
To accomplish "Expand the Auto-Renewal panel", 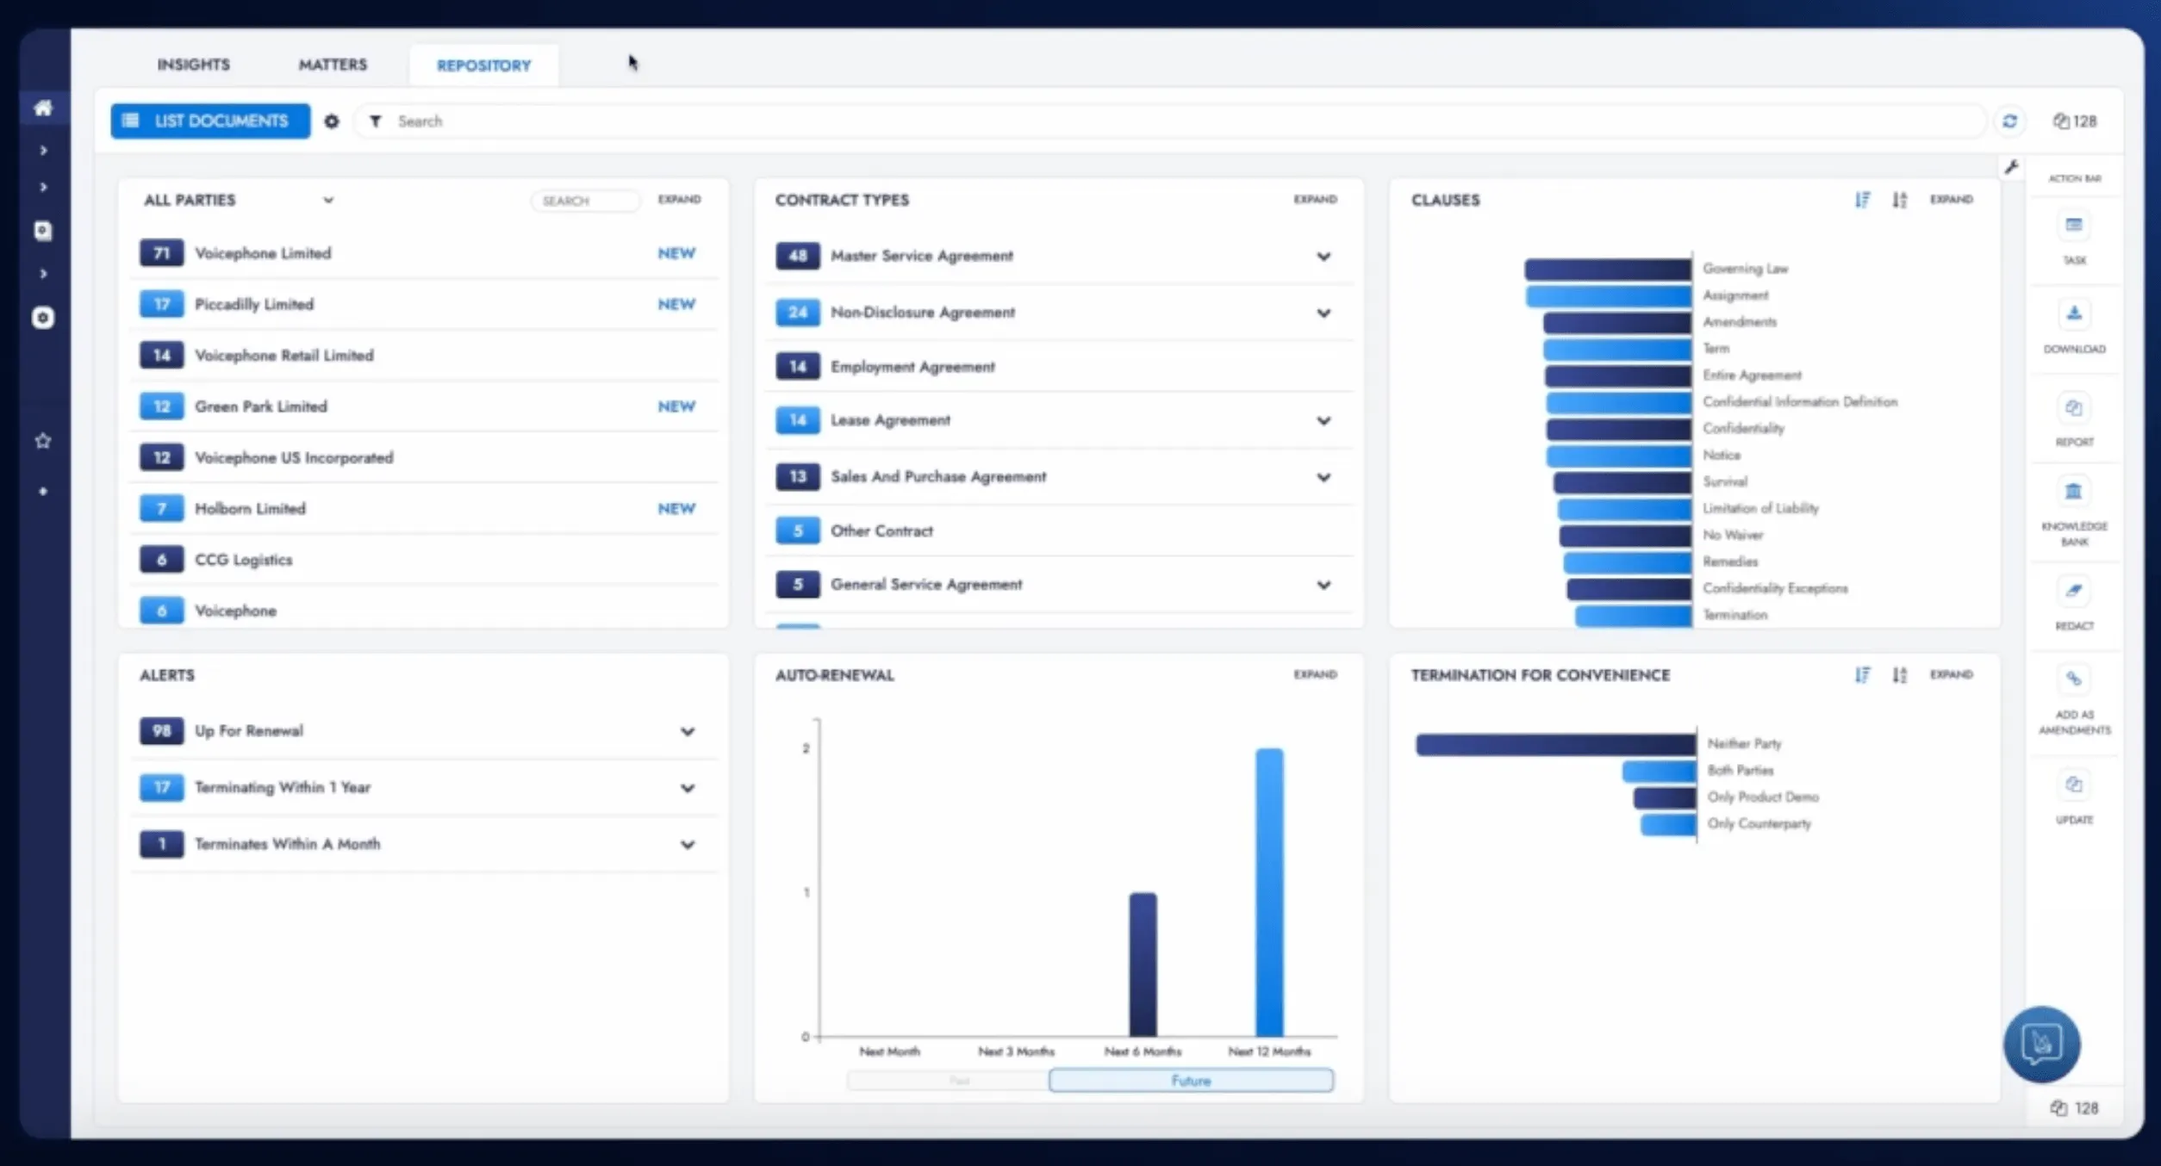I will pos(1315,675).
